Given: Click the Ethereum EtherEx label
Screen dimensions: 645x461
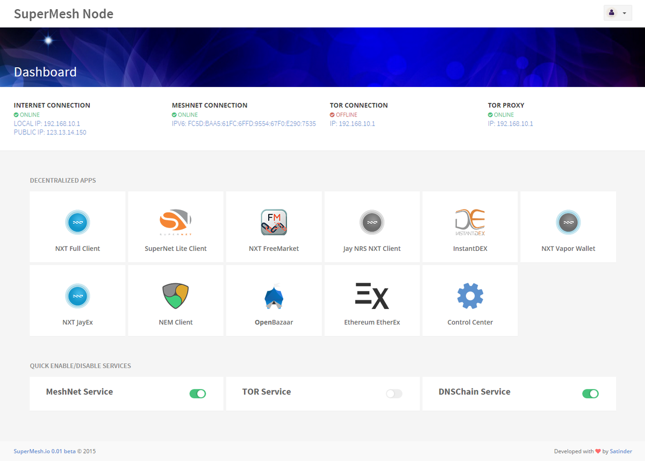Looking at the screenshot, I should click(x=372, y=322).
